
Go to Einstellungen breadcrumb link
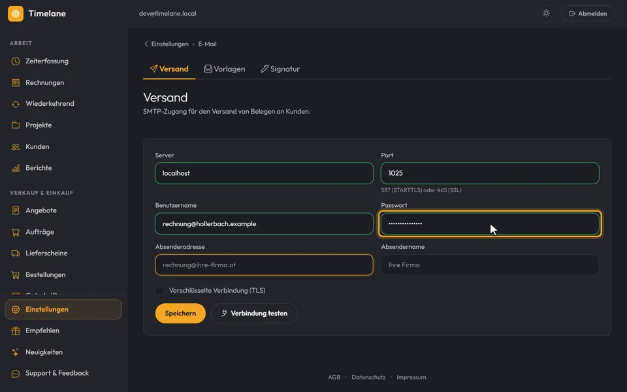pos(170,44)
